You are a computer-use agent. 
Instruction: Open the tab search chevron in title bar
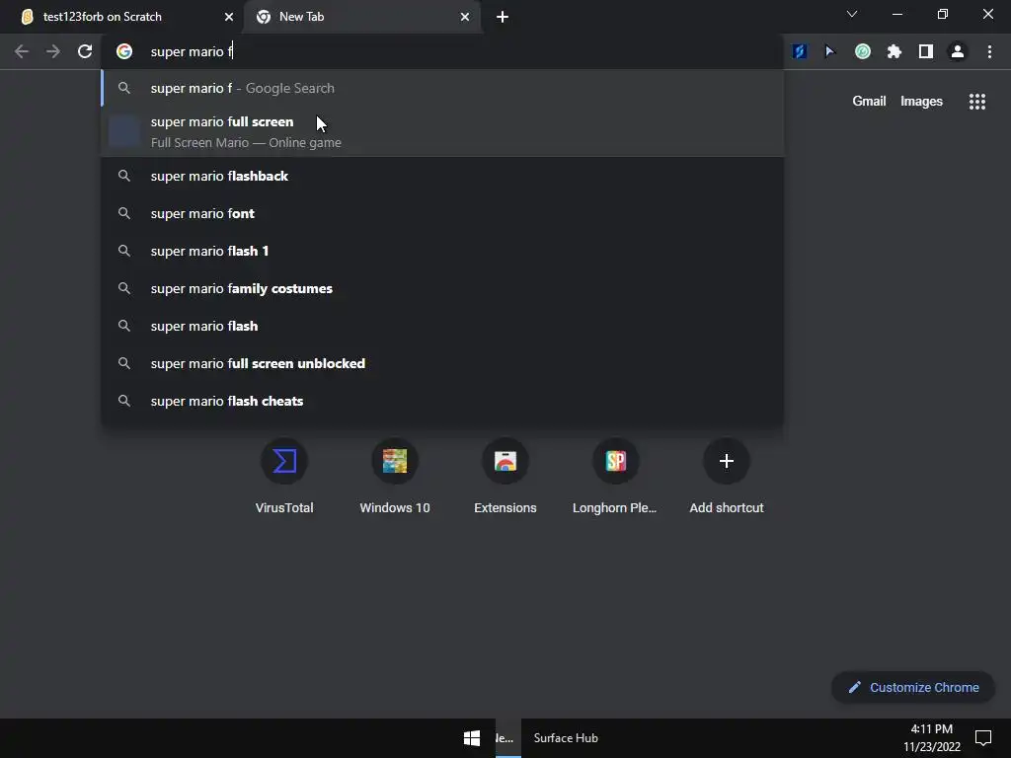click(x=852, y=14)
